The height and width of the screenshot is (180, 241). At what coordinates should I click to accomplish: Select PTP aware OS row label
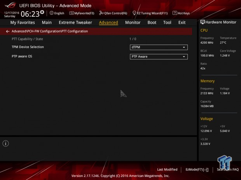tap(22, 57)
